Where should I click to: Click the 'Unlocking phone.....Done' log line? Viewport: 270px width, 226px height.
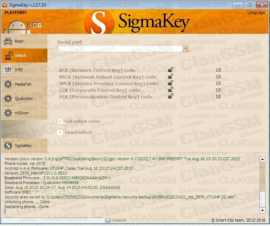27,202
